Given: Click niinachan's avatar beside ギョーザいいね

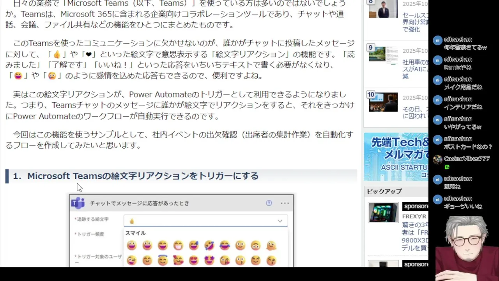Looking at the screenshot, I should [x=438, y=199].
